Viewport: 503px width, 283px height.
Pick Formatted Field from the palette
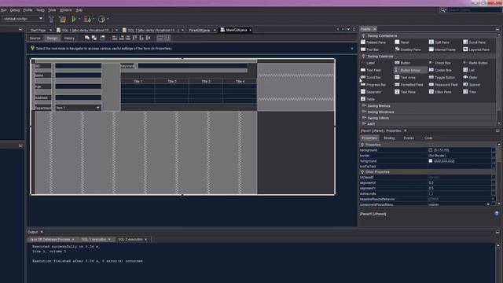pyautogui.click(x=409, y=85)
